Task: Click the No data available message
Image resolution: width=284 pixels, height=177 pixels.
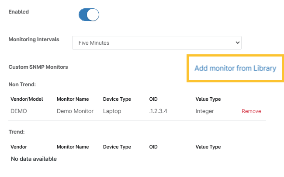Action: pyautogui.click(x=34, y=159)
